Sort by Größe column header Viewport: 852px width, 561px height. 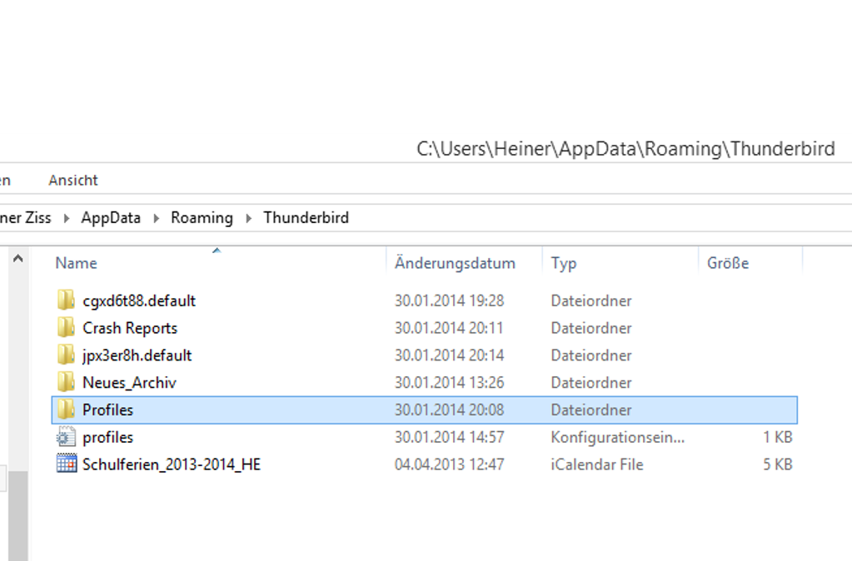click(728, 263)
